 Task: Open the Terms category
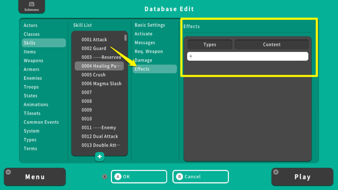tap(30, 149)
